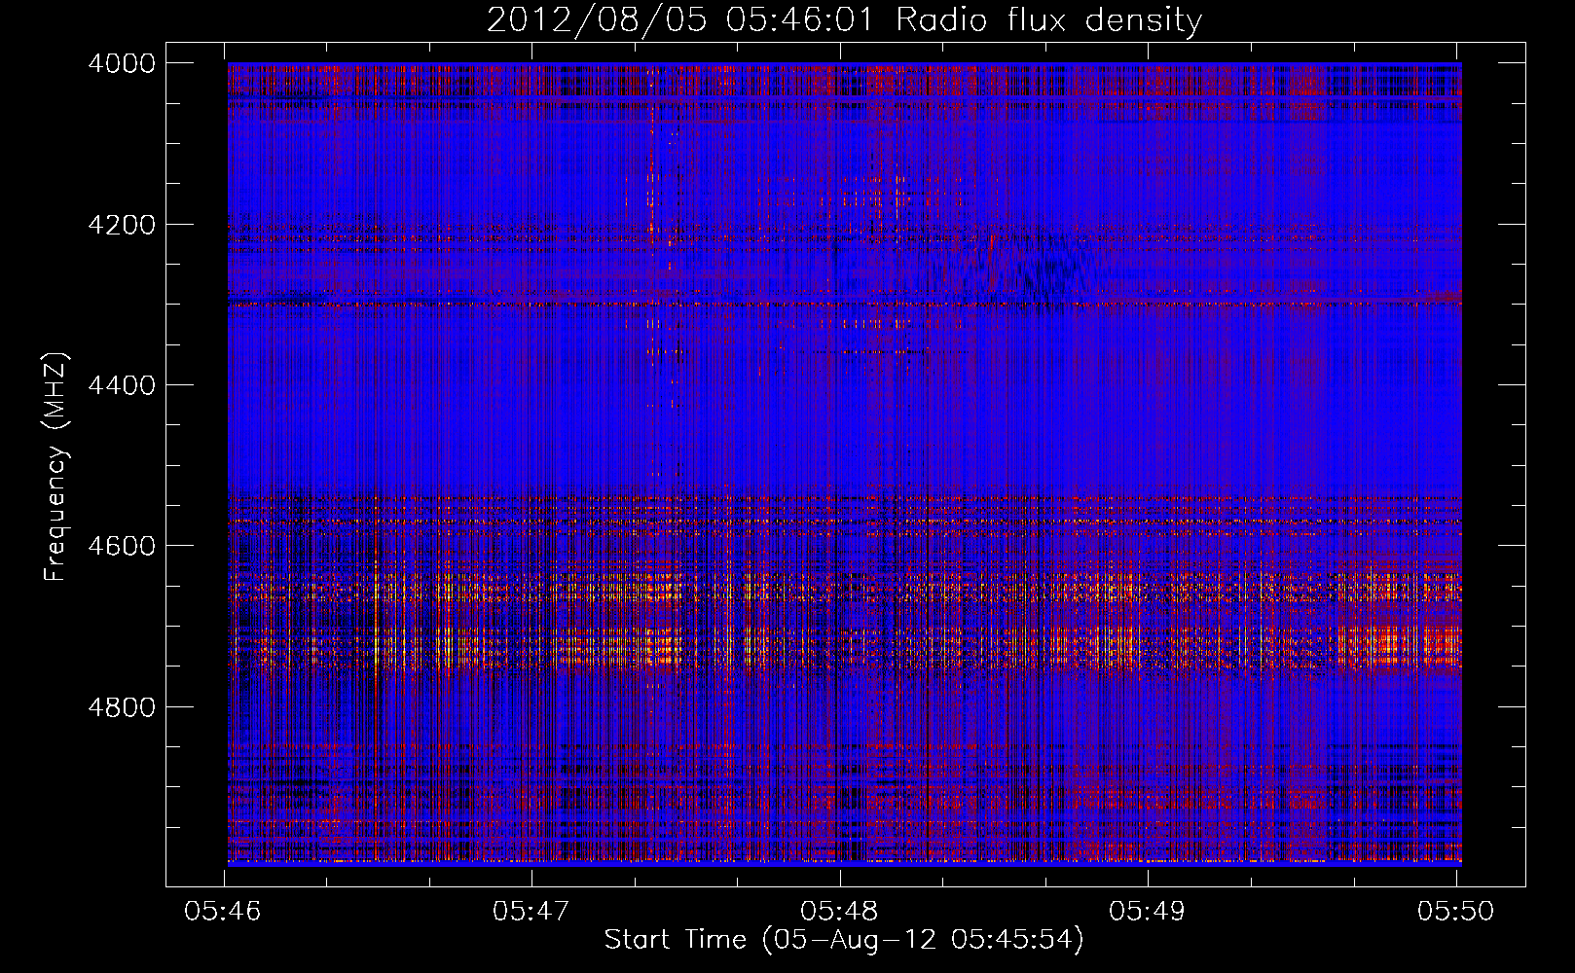Click the 05:46 time axis label
This screenshot has height=973, width=1575.
(x=223, y=912)
